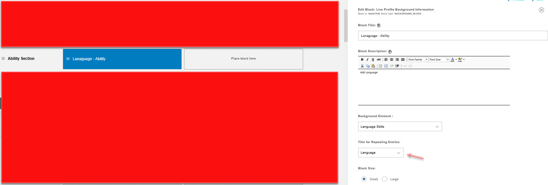Click the Ability Section drag handle icon
The height and width of the screenshot is (185, 548).
(x=3, y=59)
